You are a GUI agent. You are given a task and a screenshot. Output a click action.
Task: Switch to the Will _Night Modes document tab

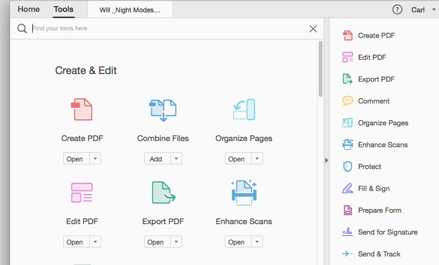[130, 10]
